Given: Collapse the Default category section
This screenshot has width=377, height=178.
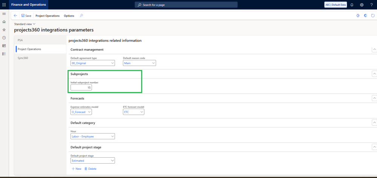Looking at the screenshot, I should (374, 123).
